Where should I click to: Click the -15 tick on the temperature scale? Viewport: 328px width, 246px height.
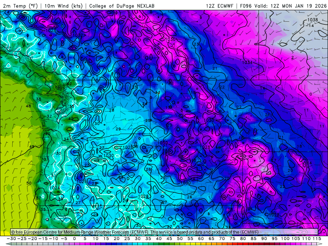point(43,239)
